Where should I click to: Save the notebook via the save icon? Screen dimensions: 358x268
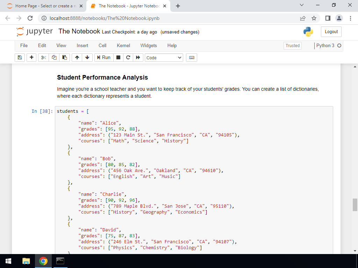pyautogui.click(x=20, y=57)
